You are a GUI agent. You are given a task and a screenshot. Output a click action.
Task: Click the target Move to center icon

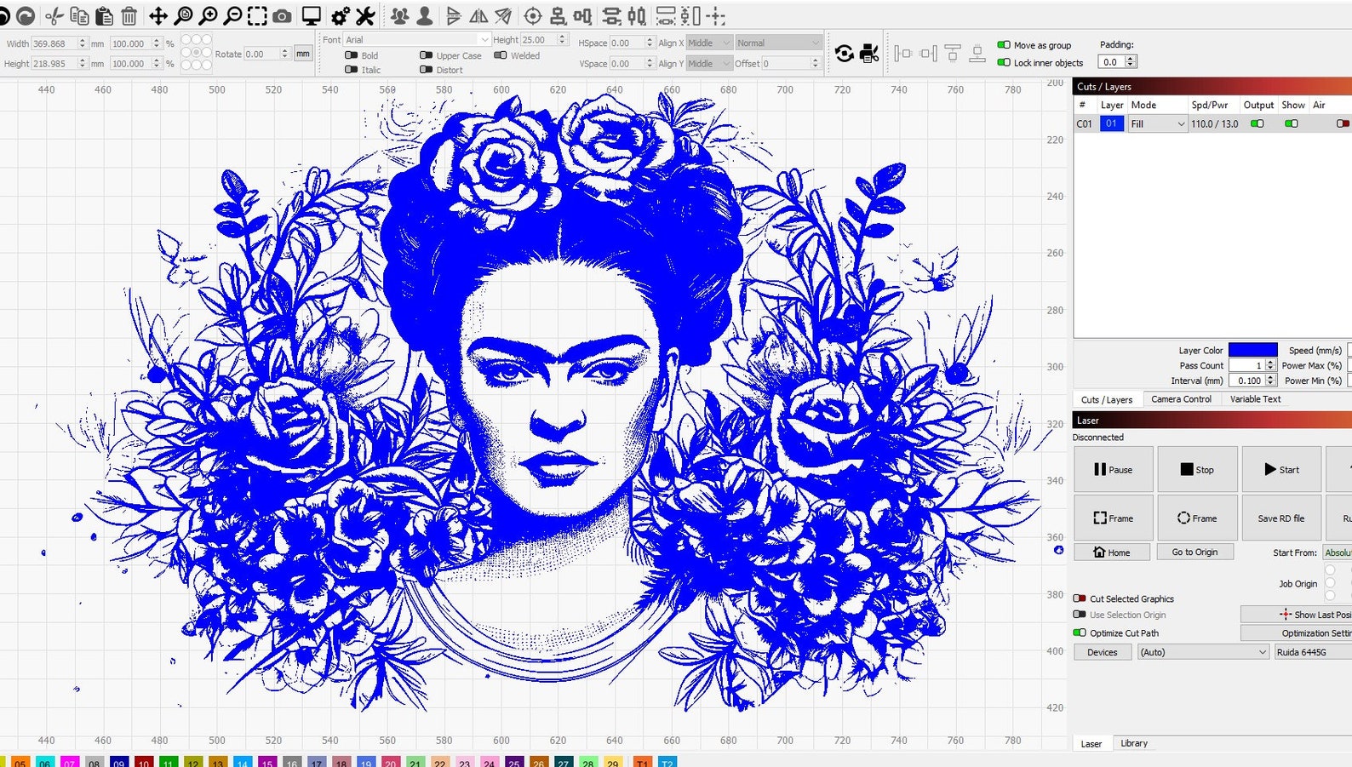coord(533,15)
